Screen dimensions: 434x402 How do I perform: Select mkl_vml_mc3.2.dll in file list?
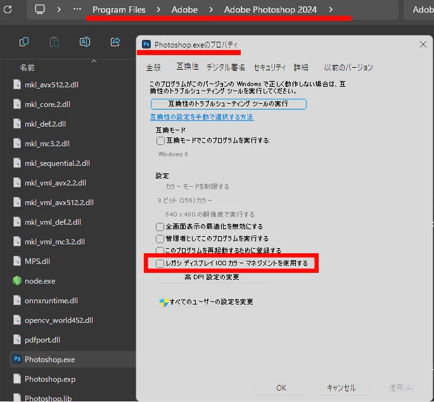point(54,242)
